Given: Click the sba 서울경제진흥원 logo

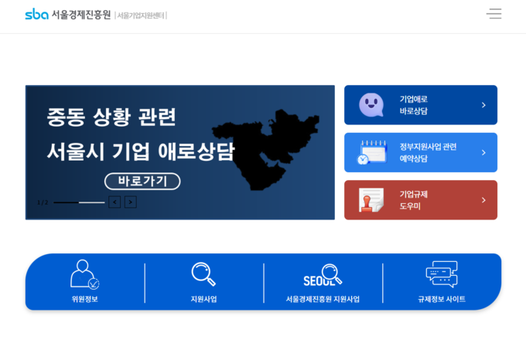Looking at the screenshot, I should [68, 15].
